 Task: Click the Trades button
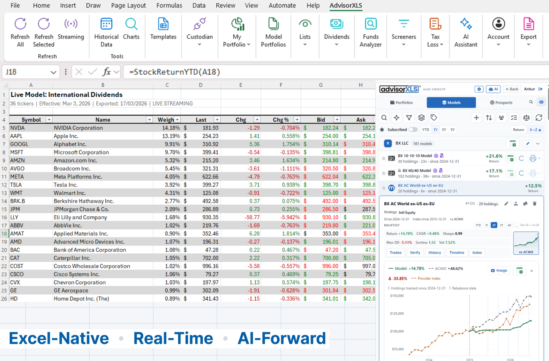pos(395,252)
